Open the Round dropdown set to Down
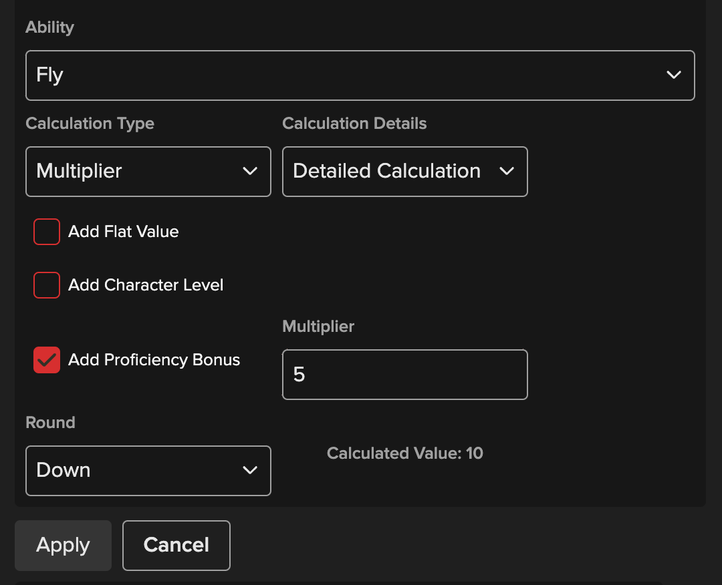The image size is (722, 585). coord(148,471)
